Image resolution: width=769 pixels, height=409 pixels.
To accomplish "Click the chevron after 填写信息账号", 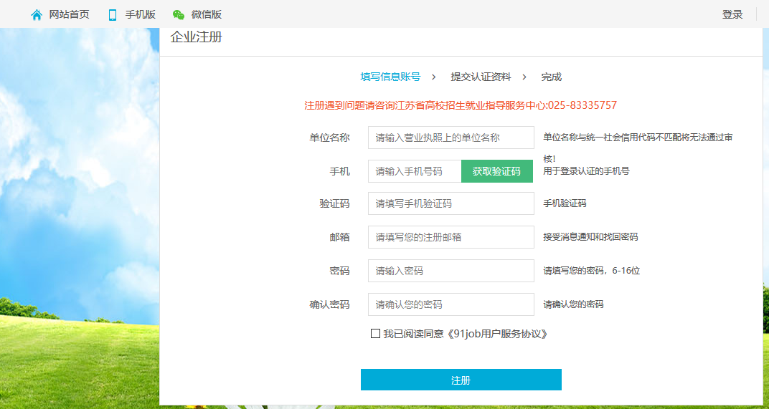I will [434, 77].
